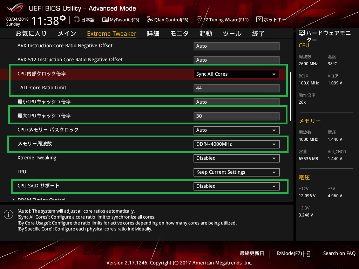Click the hardware monitor icon
Image resolution: width=359 pixels, height=269 pixels.
point(302,33)
